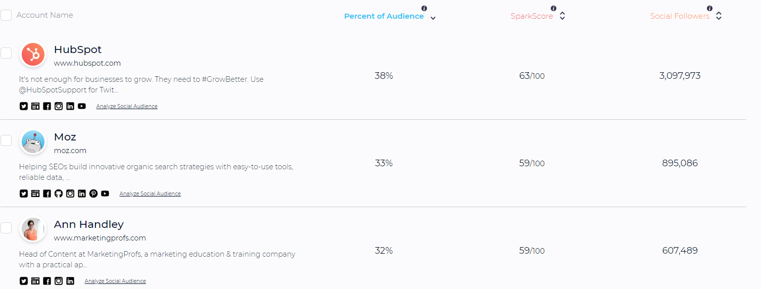This screenshot has height=289, width=761.
Task: Open Ann Handley's profile photo
Action: 33,229
